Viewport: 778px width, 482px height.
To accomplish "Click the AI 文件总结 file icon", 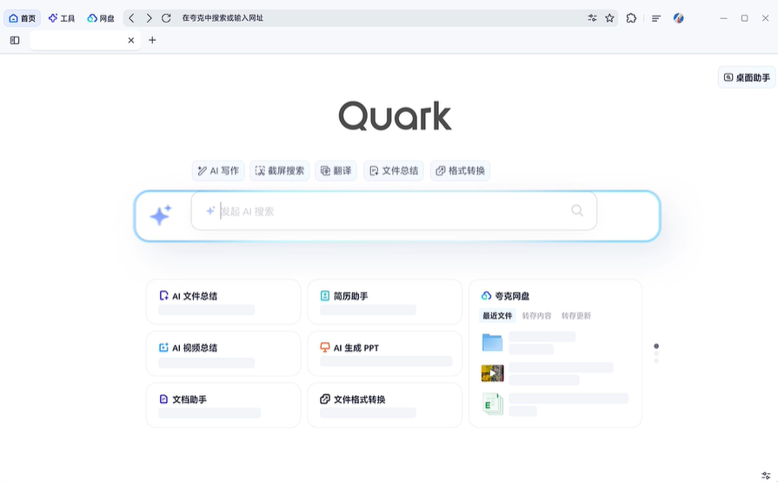I will pyautogui.click(x=163, y=295).
